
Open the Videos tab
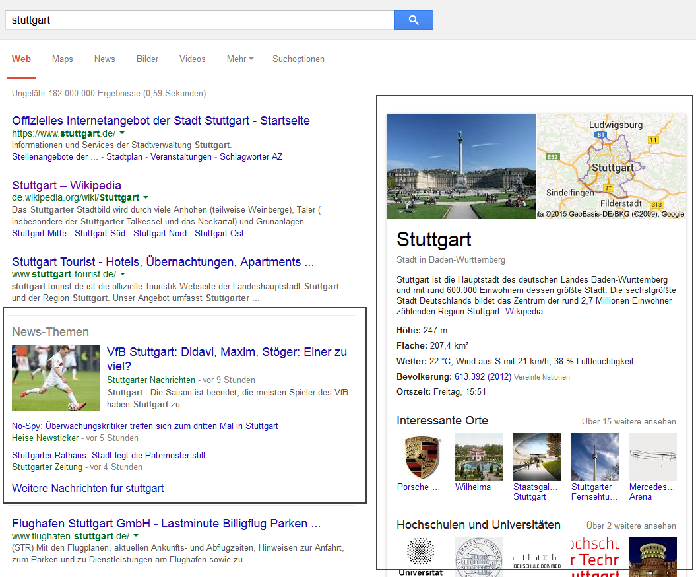click(x=192, y=59)
